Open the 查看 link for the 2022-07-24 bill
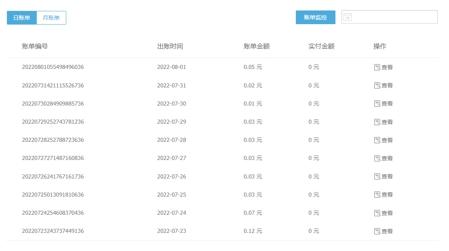Image resolution: width=449 pixels, height=251 pixels. click(x=387, y=213)
